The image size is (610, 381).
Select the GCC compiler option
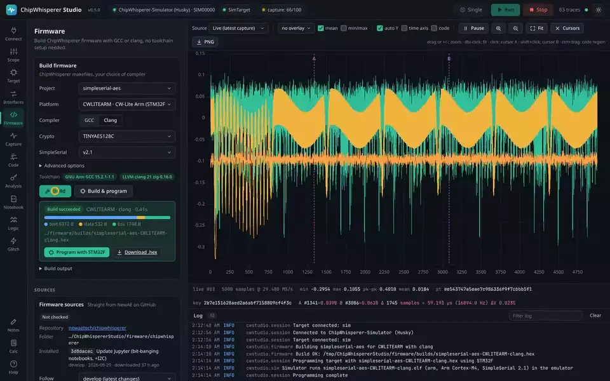89,120
